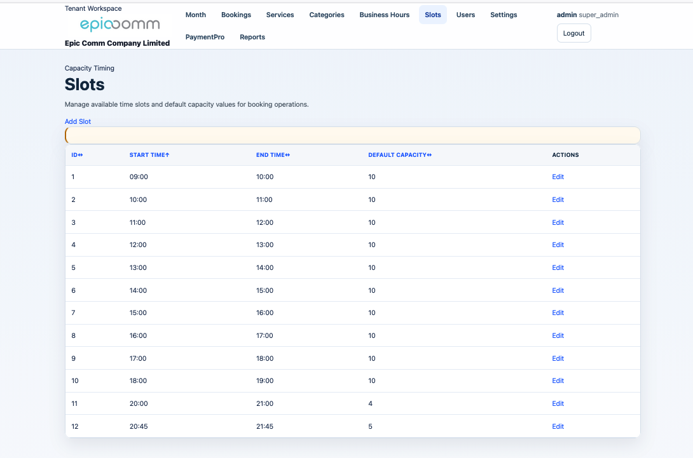Open the Month tab
693x458 pixels.
[x=196, y=15]
